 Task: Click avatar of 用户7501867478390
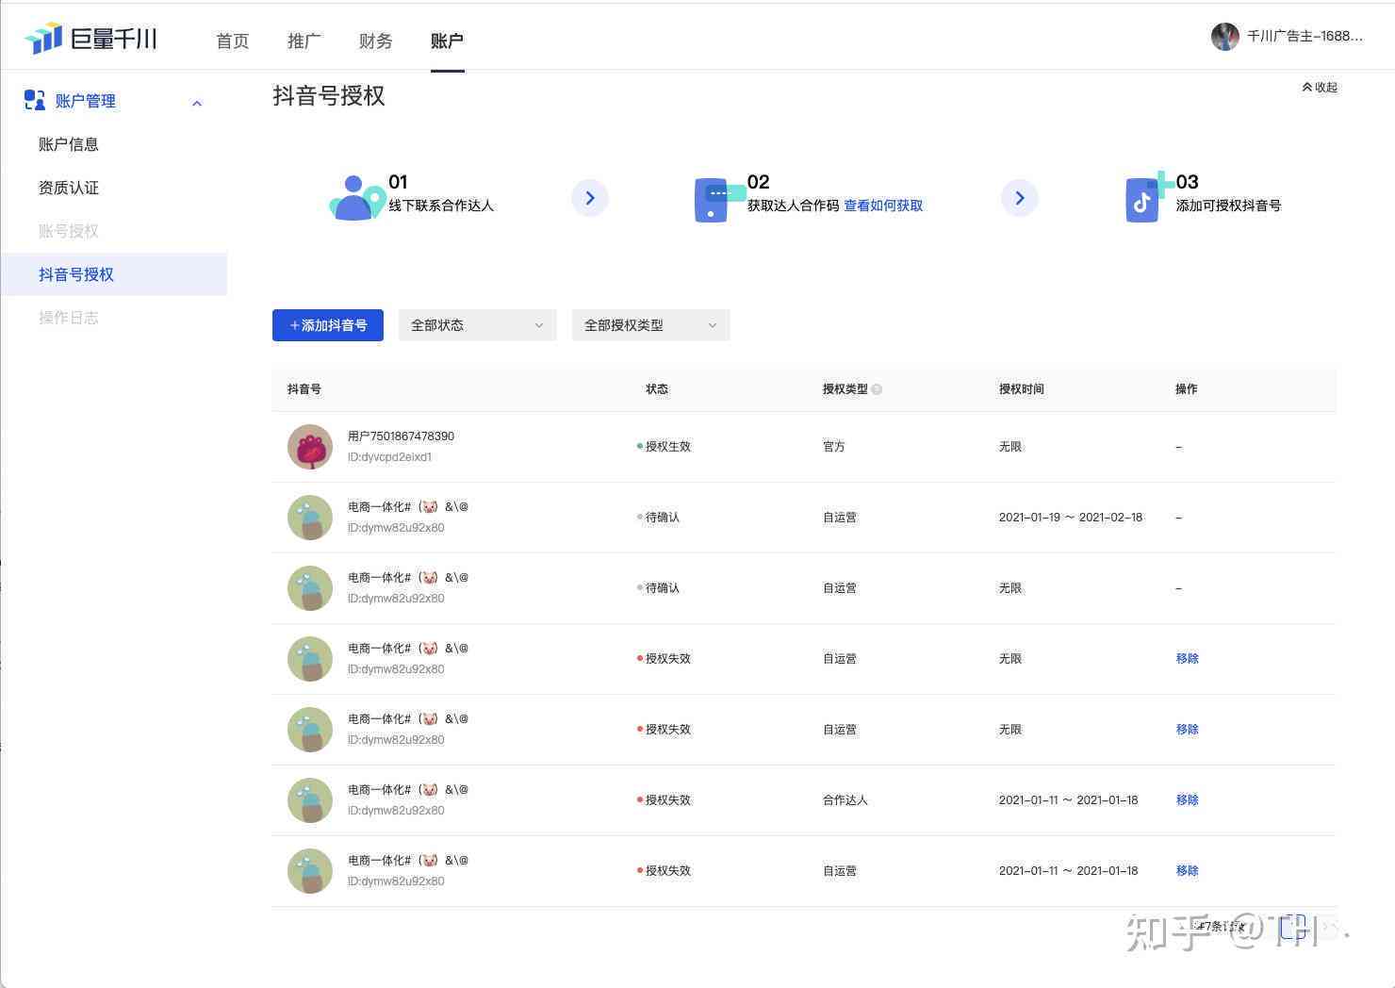310,447
